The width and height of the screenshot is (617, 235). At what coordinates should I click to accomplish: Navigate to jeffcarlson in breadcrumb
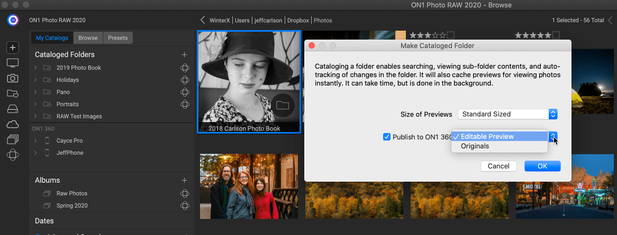[268, 20]
